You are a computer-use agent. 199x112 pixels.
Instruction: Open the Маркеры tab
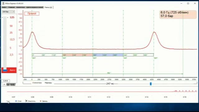coord(48,83)
